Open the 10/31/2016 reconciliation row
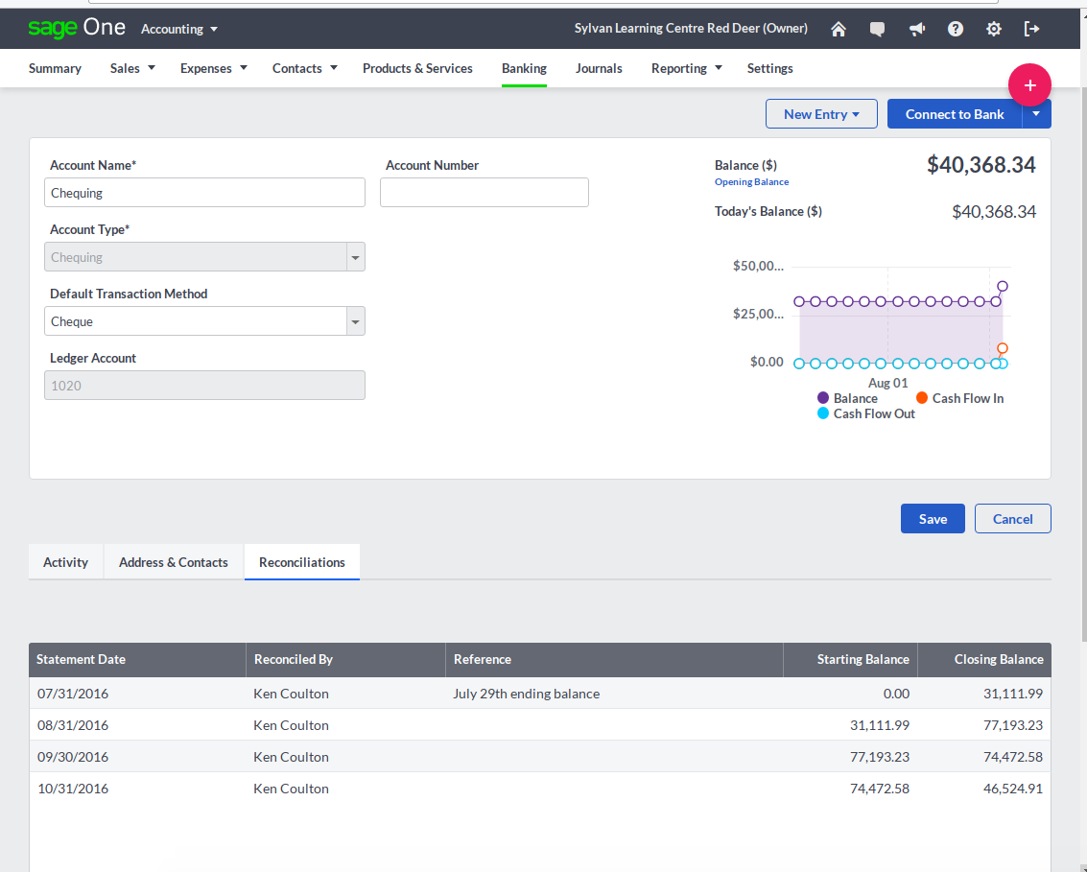1087x872 pixels. (540, 789)
